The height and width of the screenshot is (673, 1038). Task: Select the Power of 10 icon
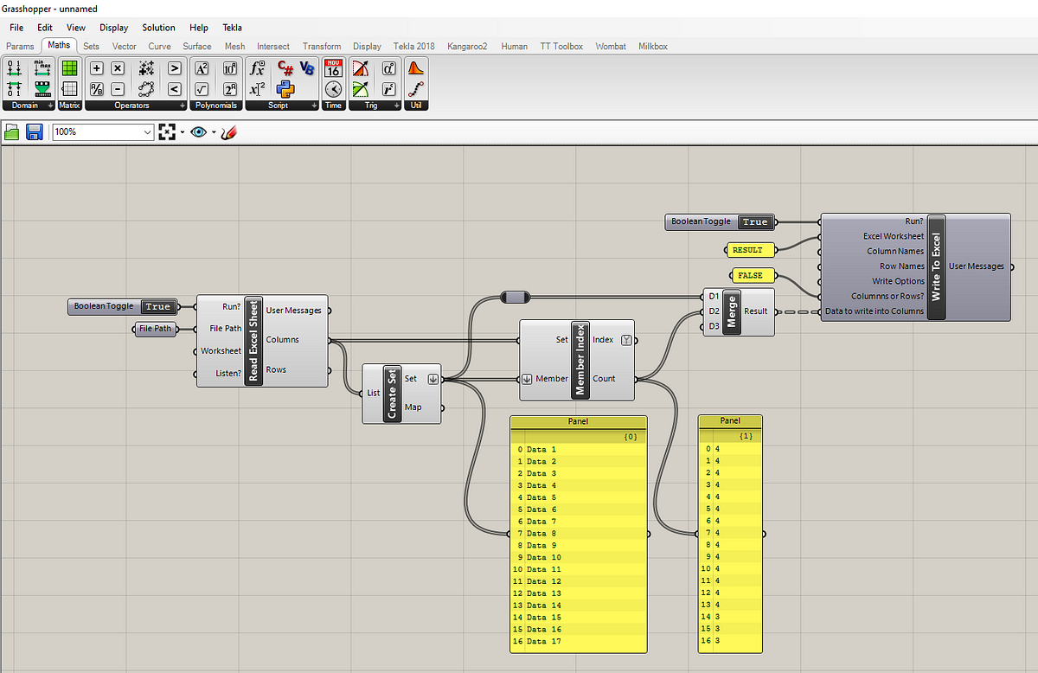[x=229, y=67]
